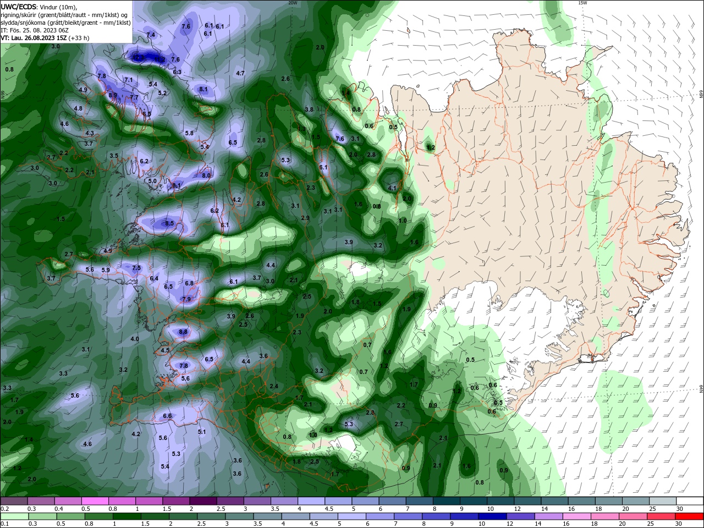Viewport: 704px width, 528px height.
Task: Select the bright red rain swatch labeled 30
Action: click(x=690, y=516)
